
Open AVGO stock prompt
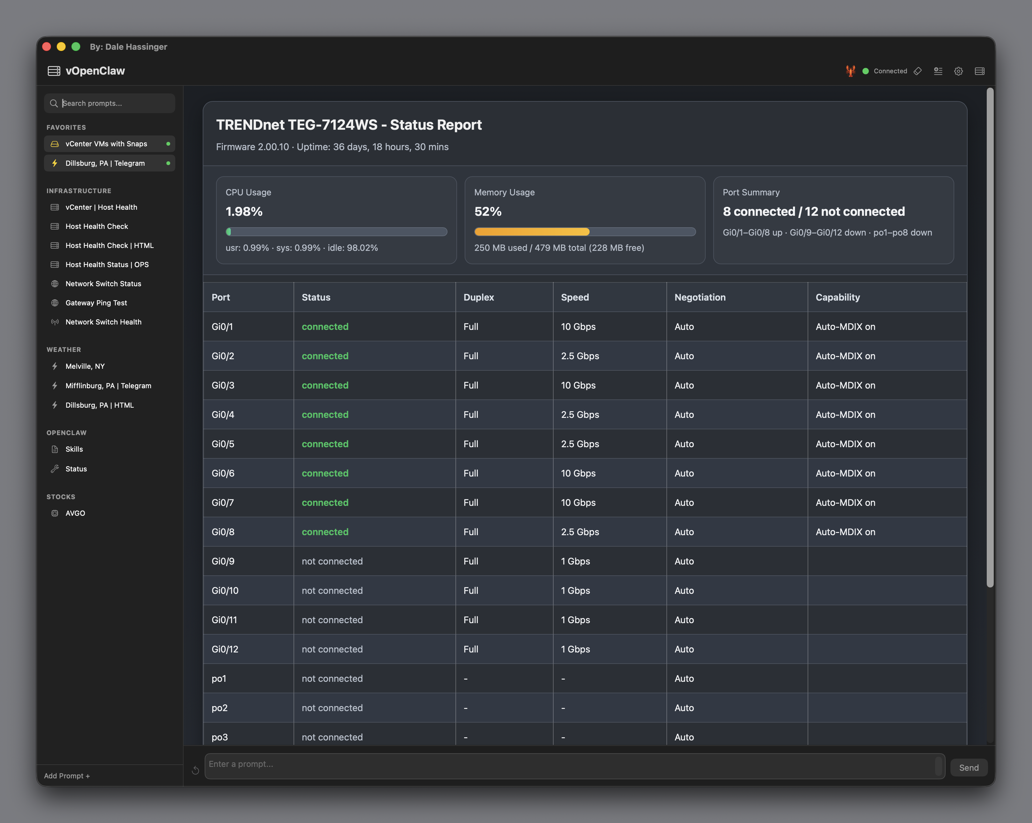(x=75, y=513)
